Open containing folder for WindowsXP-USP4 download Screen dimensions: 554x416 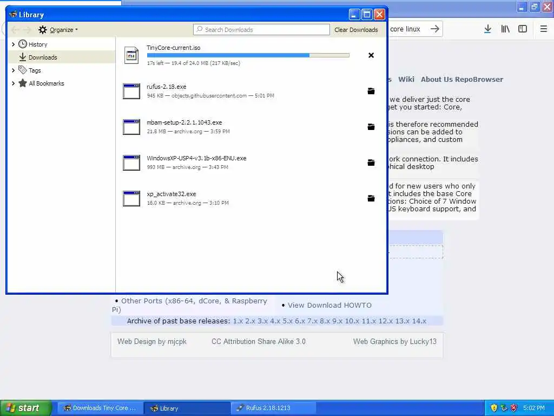371,162
